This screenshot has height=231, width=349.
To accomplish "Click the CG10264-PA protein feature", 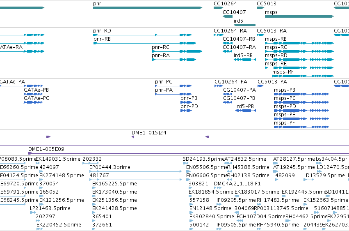I will (219, 86).
